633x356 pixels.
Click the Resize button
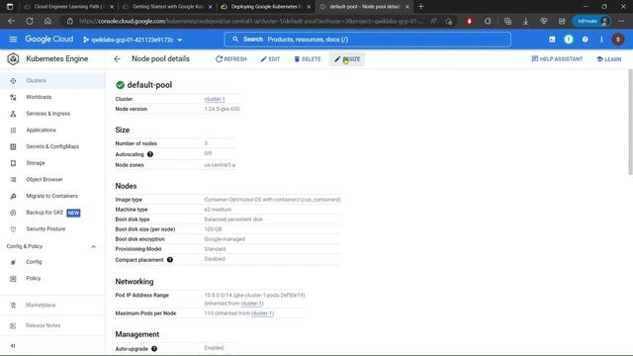[347, 59]
